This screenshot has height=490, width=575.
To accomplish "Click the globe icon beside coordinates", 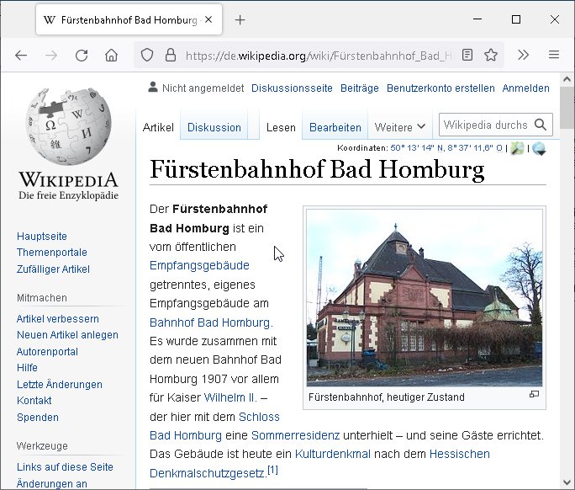I will pyautogui.click(x=538, y=148).
